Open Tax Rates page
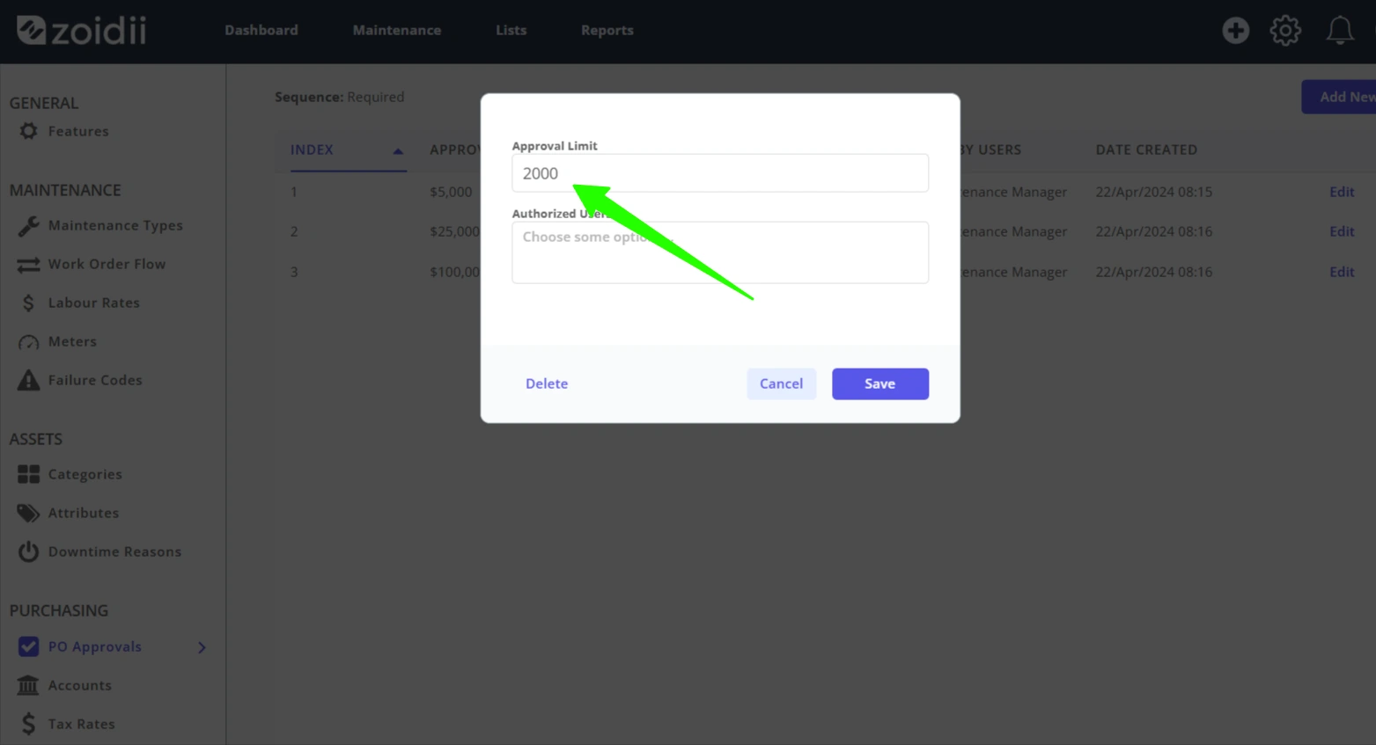Viewport: 1376px width, 745px height. [82, 724]
